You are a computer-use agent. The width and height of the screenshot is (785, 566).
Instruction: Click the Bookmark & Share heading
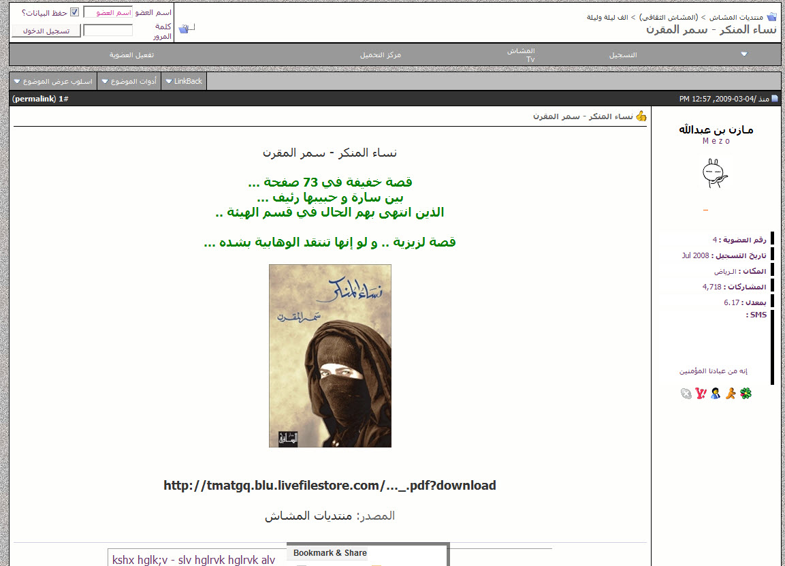(x=330, y=553)
